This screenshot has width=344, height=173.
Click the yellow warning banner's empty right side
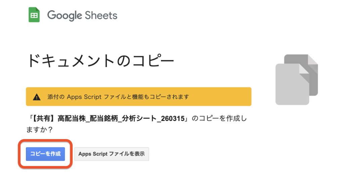pyautogui.click(x=222, y=97)
